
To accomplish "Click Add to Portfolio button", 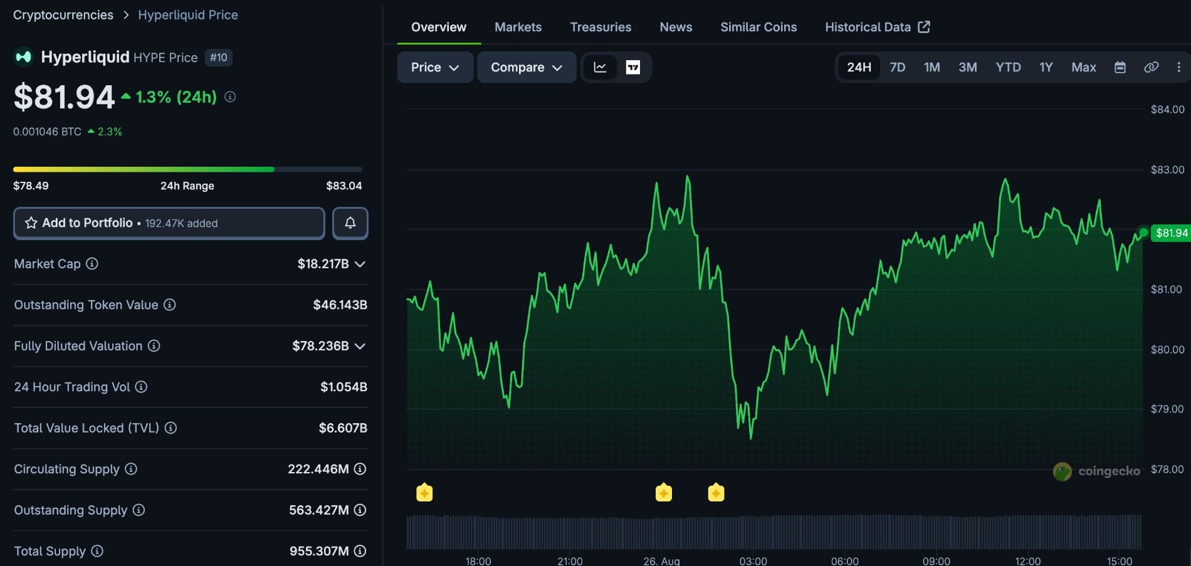I will click(169, 223).
